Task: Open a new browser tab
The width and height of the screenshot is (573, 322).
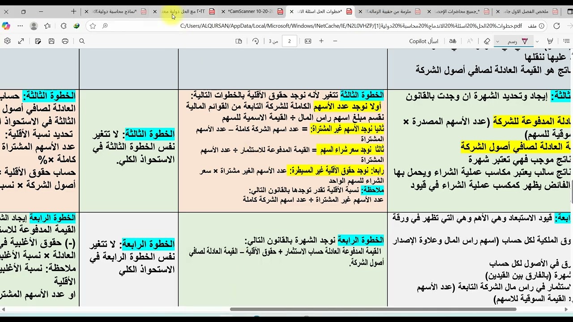Action: click(x=73, y=11)
